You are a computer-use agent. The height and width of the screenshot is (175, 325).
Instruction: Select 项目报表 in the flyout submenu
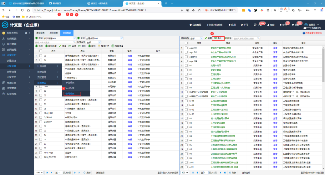point(70,88)
